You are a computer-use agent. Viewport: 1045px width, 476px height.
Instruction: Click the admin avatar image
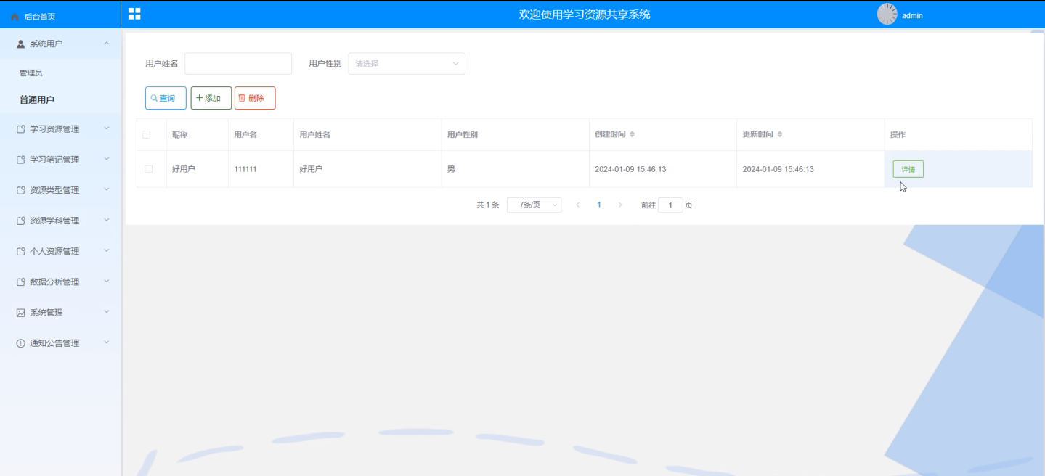[x=887, y=14]
